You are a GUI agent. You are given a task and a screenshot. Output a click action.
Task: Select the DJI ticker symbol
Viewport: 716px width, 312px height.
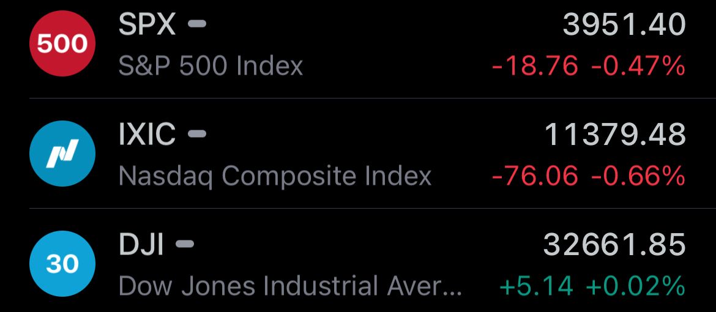coord(141,244)
